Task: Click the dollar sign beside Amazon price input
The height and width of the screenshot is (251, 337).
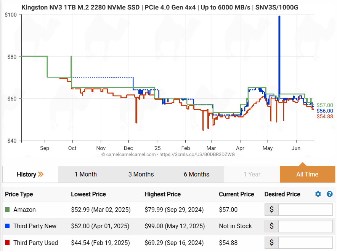Action: [271, 210]
